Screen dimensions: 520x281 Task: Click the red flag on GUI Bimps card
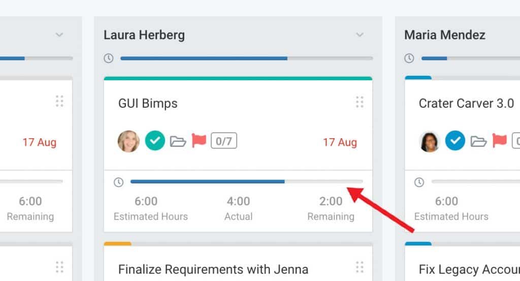pyautogui.click(x=199, y=141)
